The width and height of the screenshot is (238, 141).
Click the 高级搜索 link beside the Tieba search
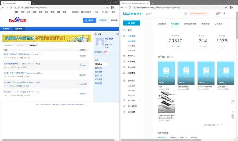pyautogui.click(x=114, y=20)
